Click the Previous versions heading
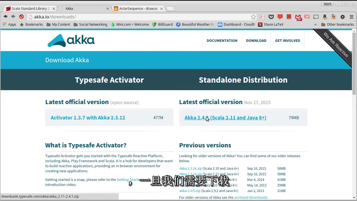357x201 pixels. 205,145
